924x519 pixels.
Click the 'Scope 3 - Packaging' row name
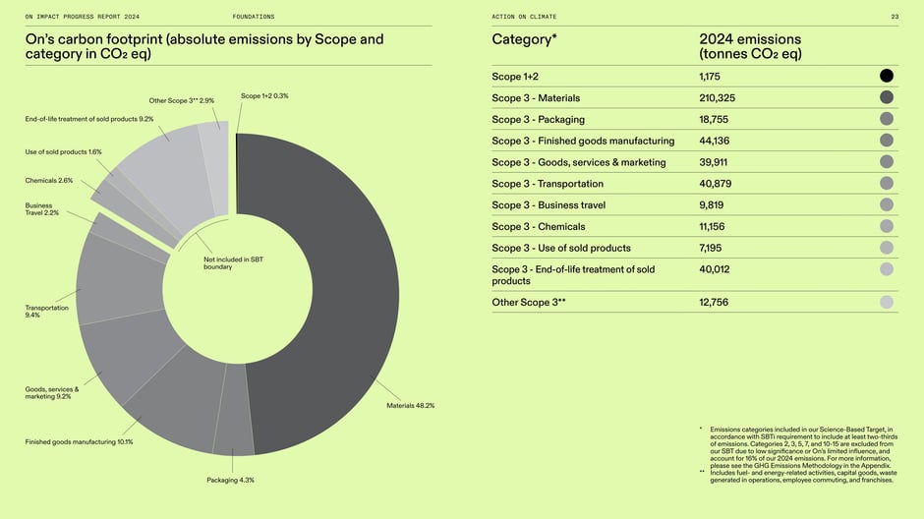pyautogui.click(x=538, y=120)
